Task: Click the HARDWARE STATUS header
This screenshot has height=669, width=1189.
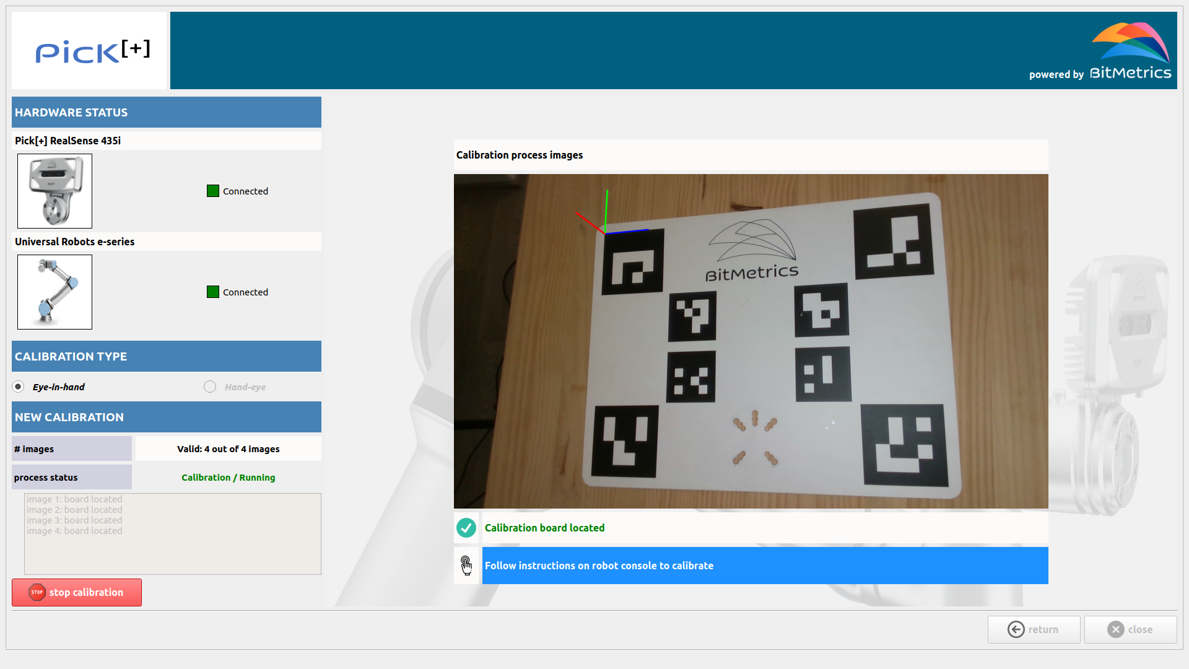Action: [167, 112]
